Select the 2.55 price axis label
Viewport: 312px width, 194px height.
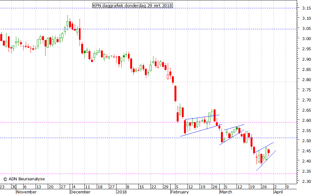point(306,131)
